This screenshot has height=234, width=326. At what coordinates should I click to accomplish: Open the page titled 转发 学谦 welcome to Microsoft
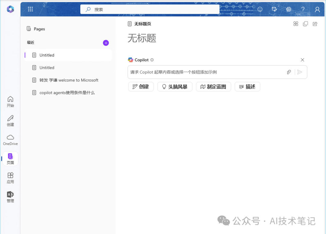[x=68, y=80]
